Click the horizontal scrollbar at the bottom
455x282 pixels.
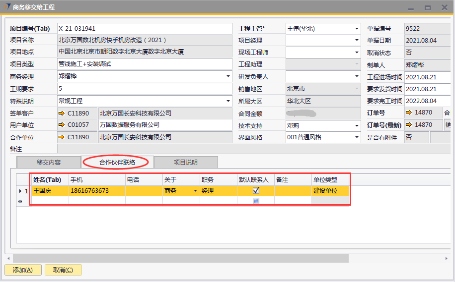pyautogui.click(x=199, y=258)
